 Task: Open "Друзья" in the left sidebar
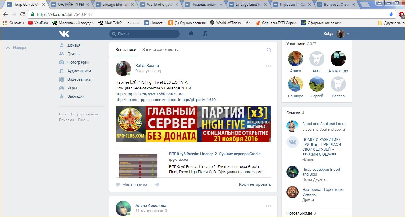pos(74,45)
